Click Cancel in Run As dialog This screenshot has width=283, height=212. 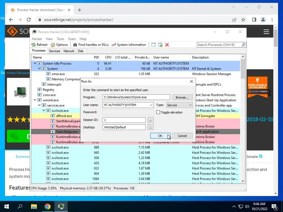coord(182,136)
